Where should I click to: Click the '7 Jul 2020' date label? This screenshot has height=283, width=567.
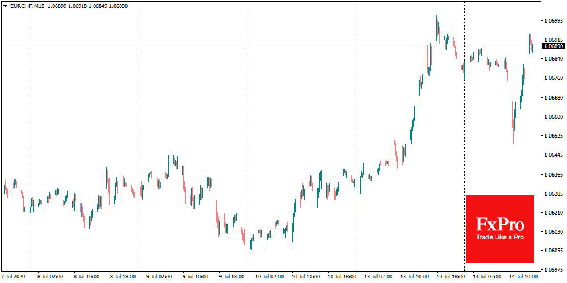tap(14, 277)
